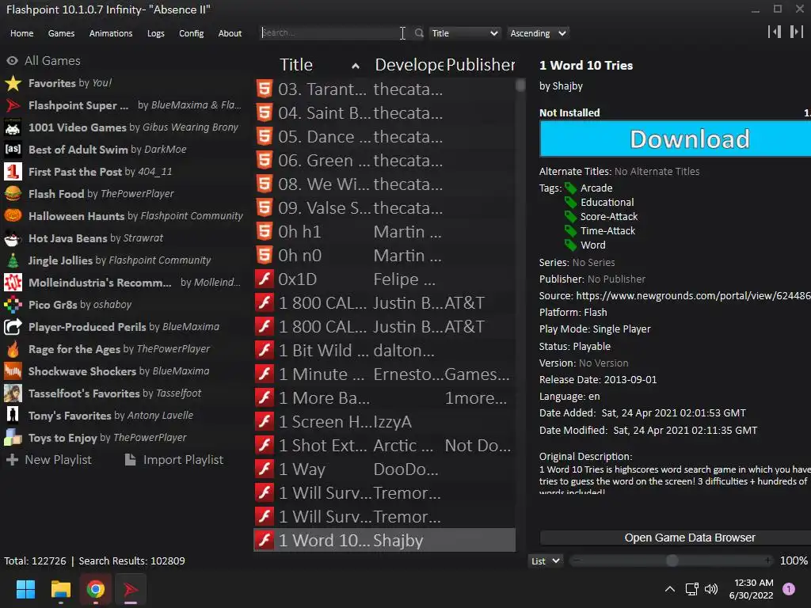Select the 1 Word 10... game row
The image size is (811, 608).
pyautogui.click(x=385, y=540)
